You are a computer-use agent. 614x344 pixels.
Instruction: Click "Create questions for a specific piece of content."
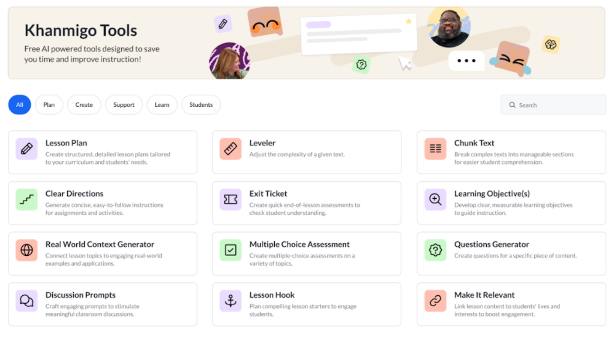click(x=515, y=255)
